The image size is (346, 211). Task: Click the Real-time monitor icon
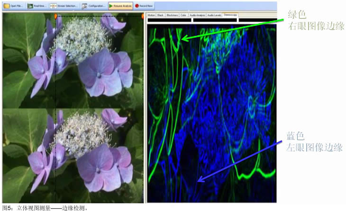tap(30, 6)
